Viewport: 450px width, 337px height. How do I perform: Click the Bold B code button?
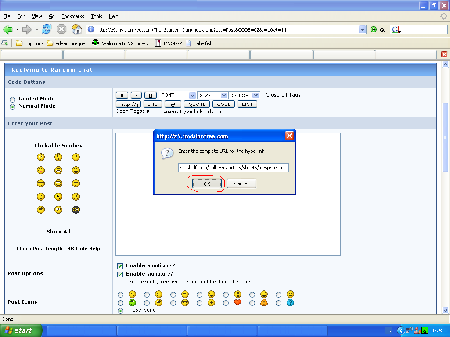point(122,95)
